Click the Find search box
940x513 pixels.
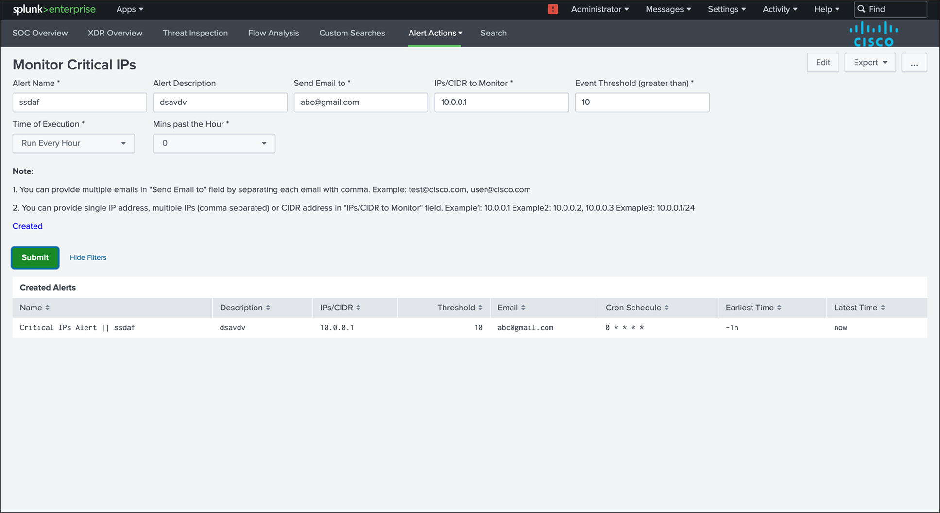point(890,9)
